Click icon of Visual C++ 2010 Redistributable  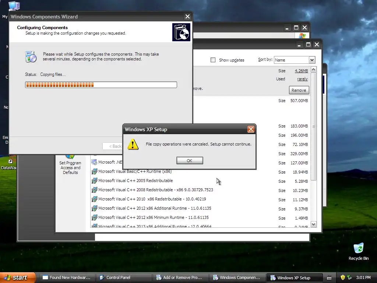94,199
